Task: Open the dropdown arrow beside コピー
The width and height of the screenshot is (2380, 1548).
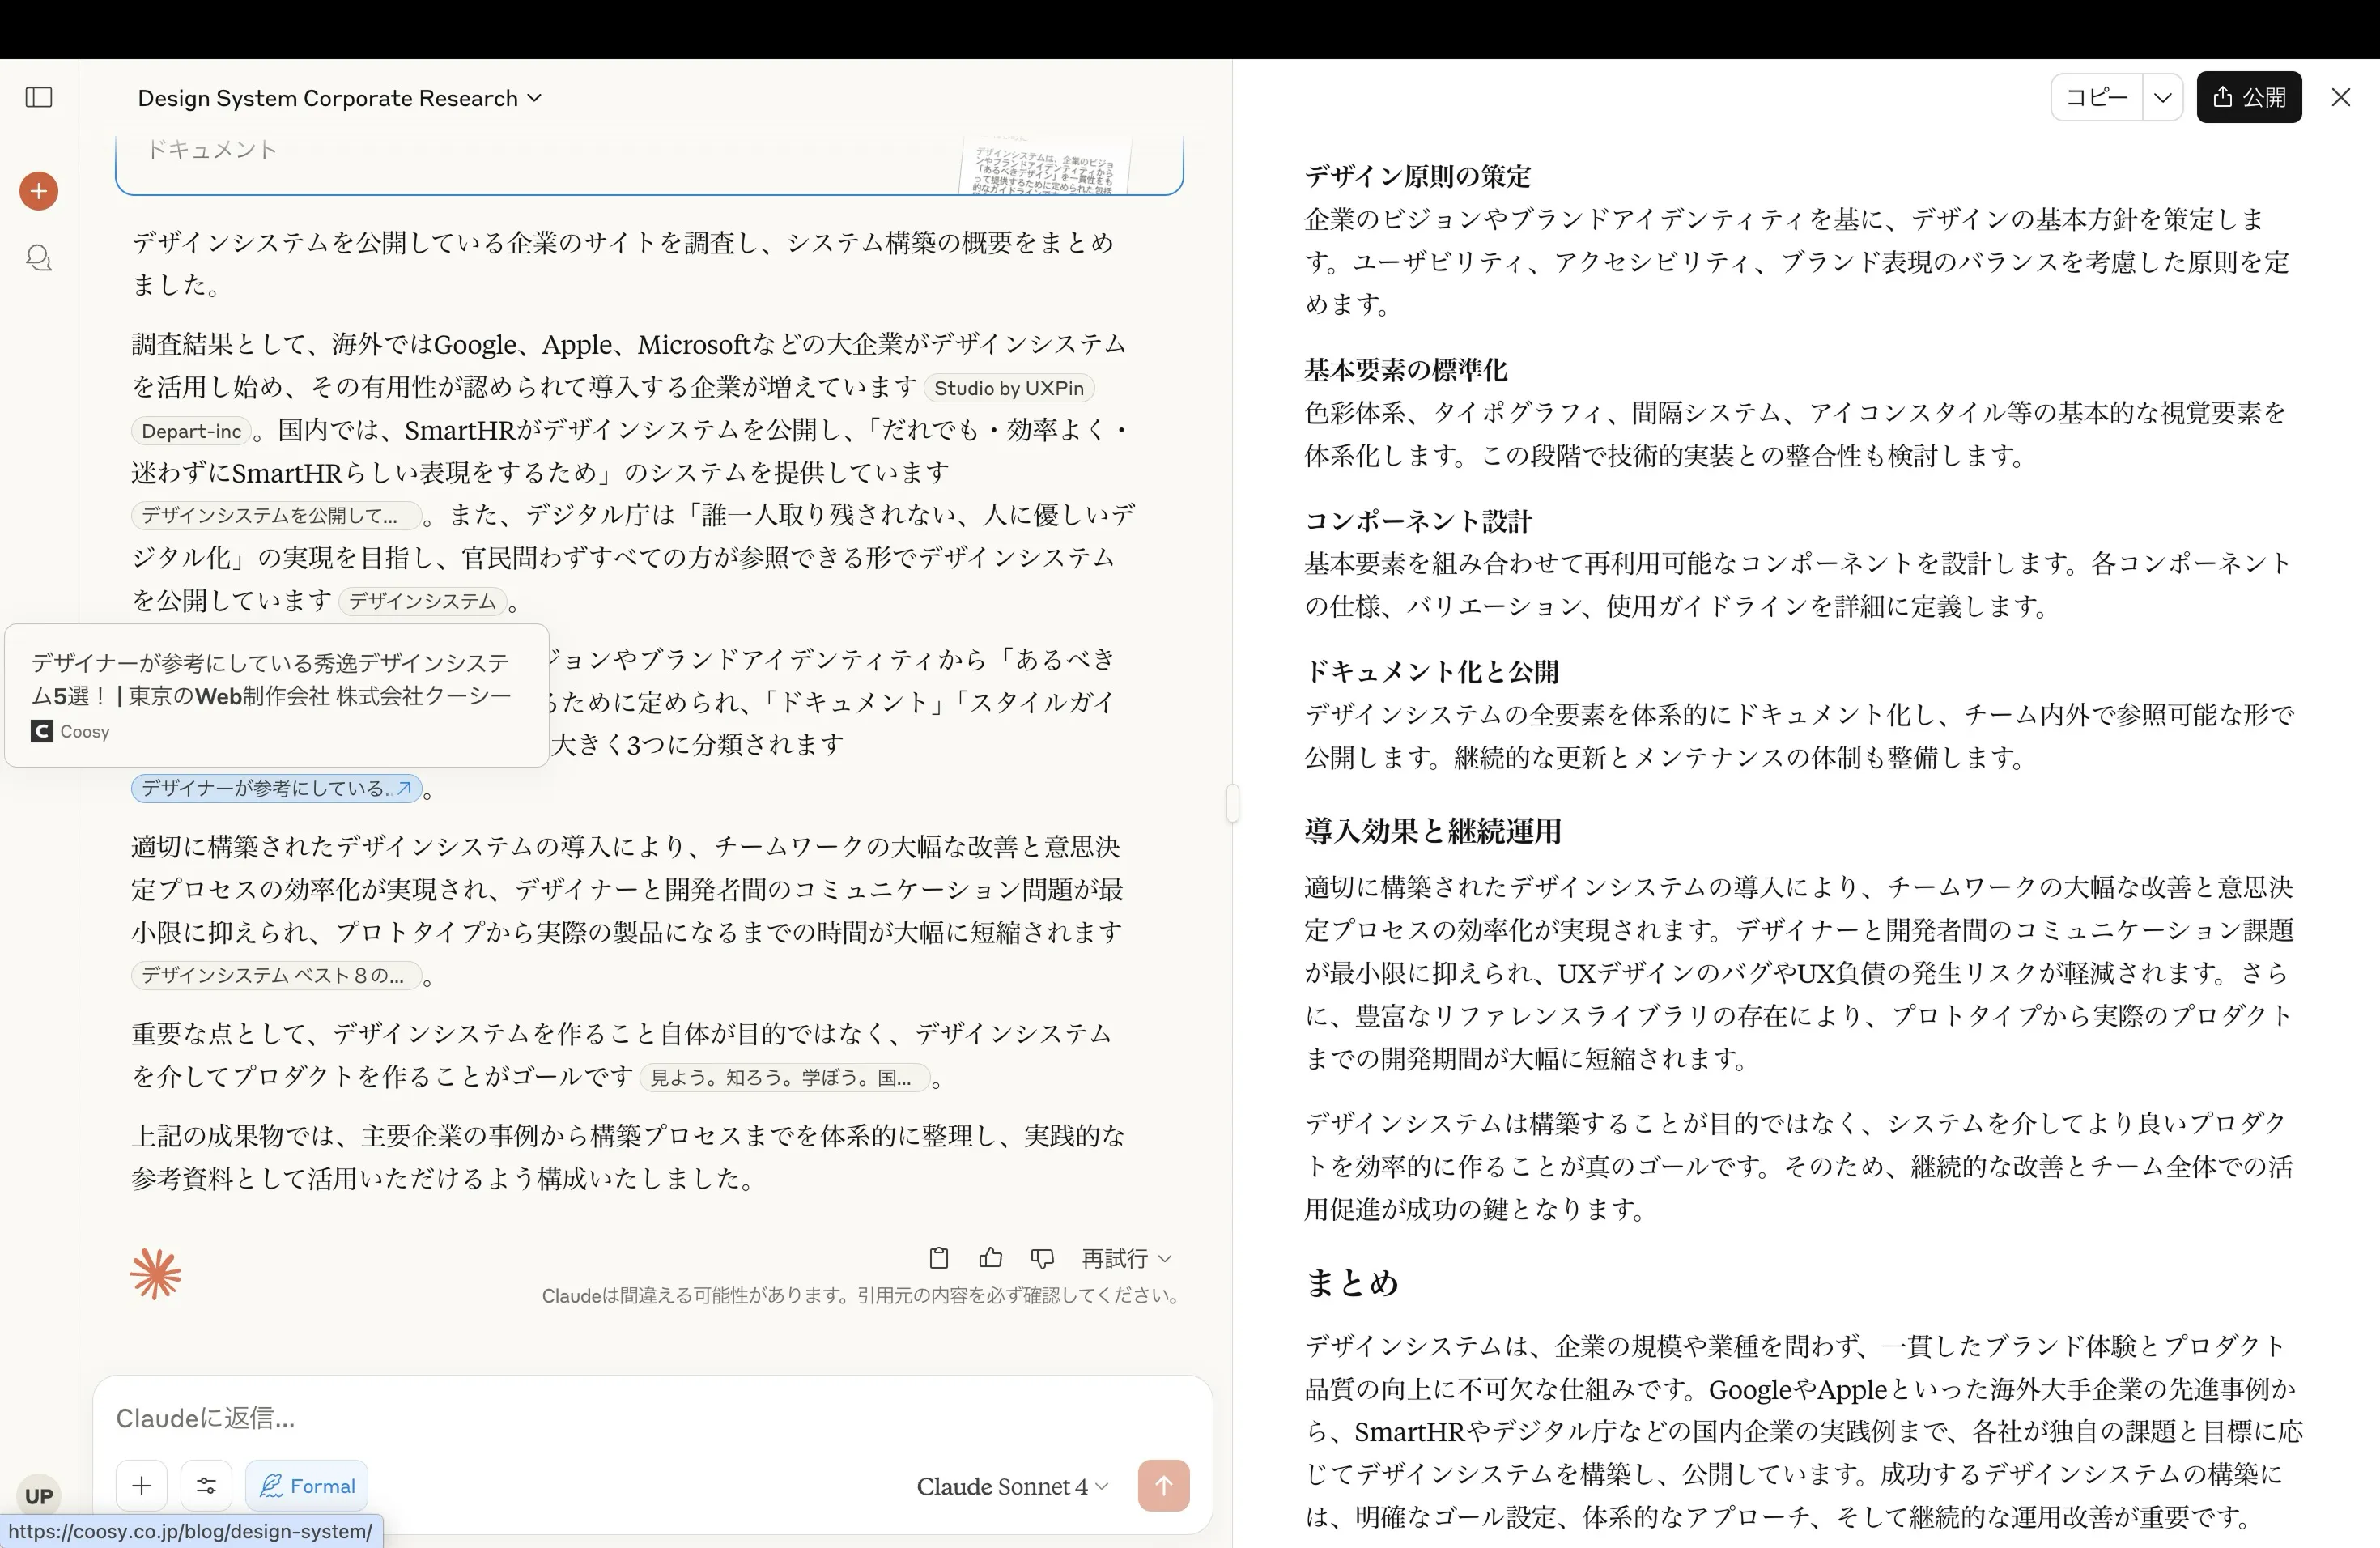Action: 2163,98
